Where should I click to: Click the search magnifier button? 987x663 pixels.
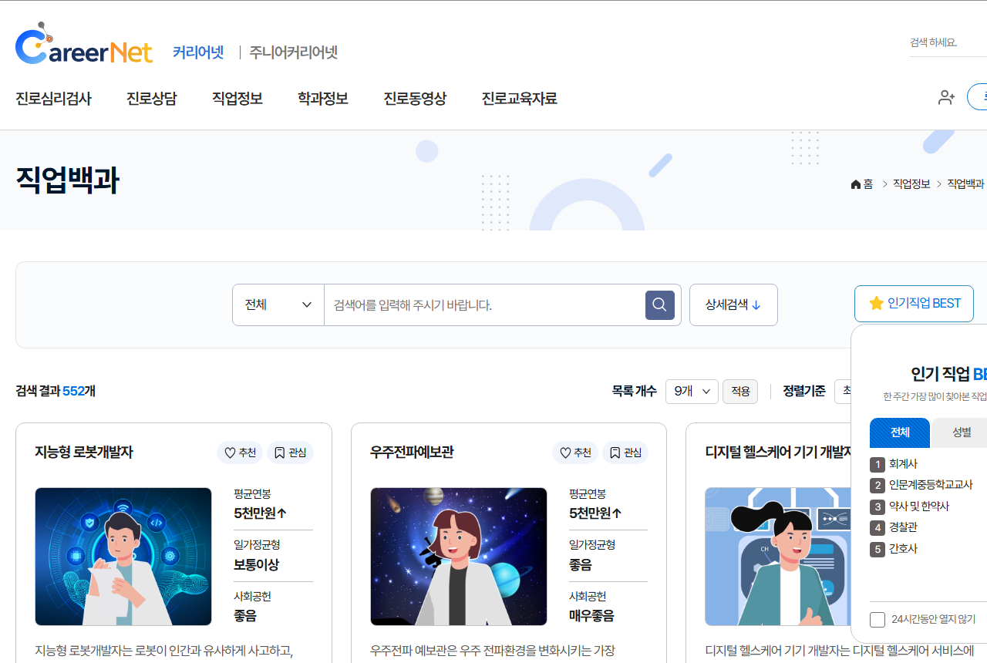pyautogui.click(x=659, y=305)
